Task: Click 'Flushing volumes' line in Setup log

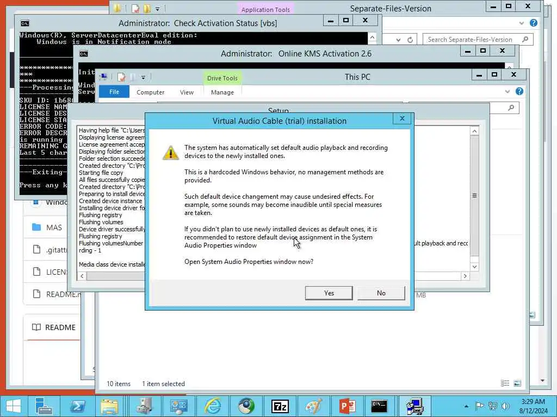Action: pyautogui.click(x=101, y=222)
